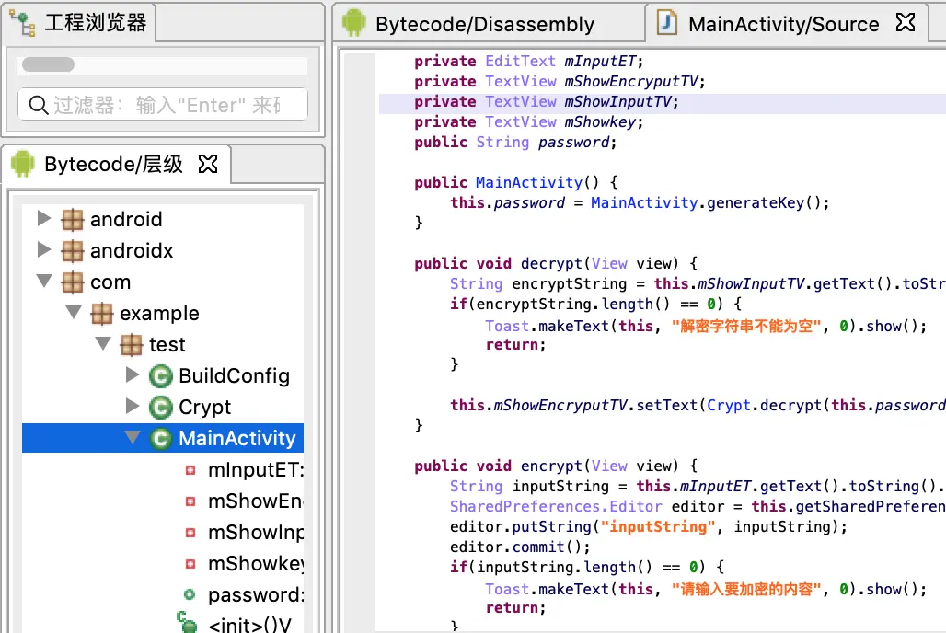Click the private field icon for mShowEn
This screenshot has width=946, height=633.
pos(190,501)
